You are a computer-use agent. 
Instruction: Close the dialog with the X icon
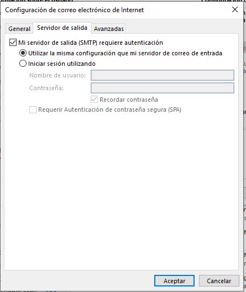pyautogui.click(x=235, y=9)
